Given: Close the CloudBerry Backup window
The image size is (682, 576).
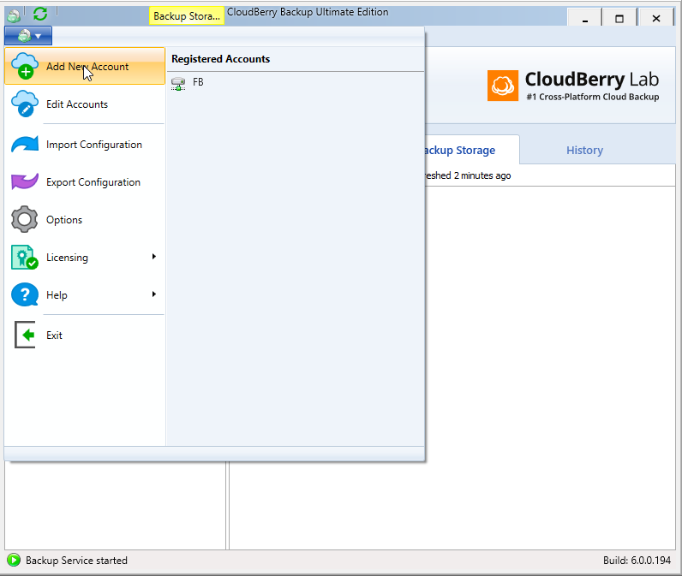Looking at the screenshot, I should (656, 18).
